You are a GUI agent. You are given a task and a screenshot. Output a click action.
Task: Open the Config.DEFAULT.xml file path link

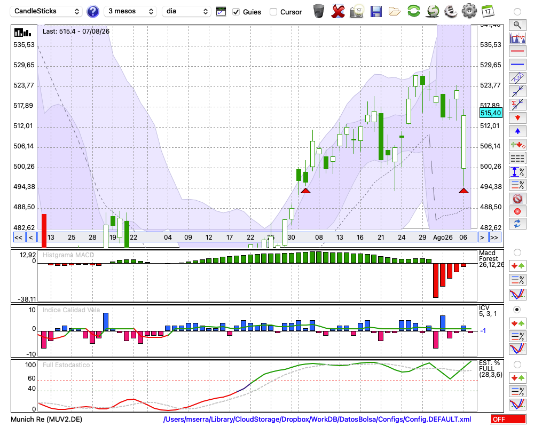[x=317, y=419]
